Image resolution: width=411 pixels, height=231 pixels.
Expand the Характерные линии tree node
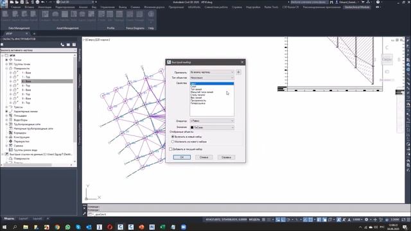[x=6, y=111]
